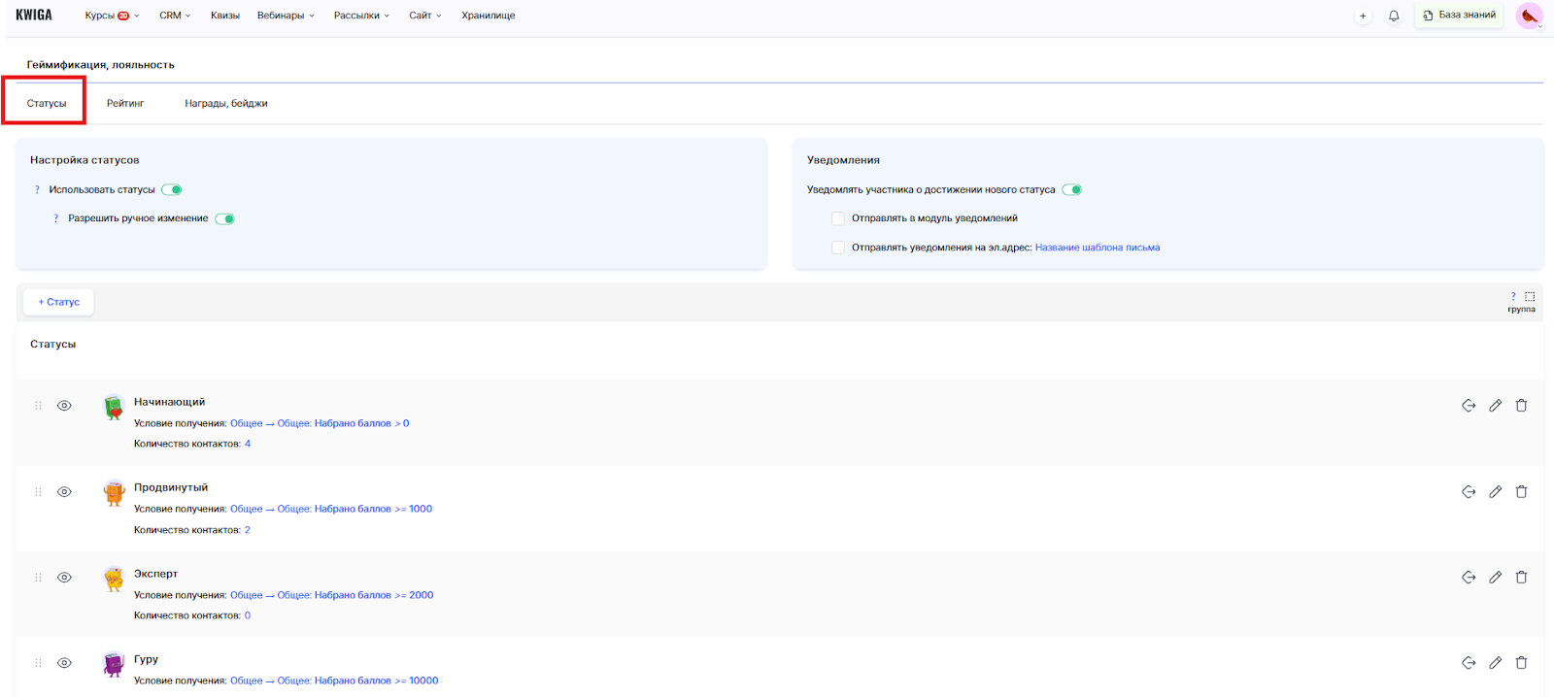Click the pencil icon for Гуру status
This screenshot has width=1554, height=697.
tap(1495, 663)
